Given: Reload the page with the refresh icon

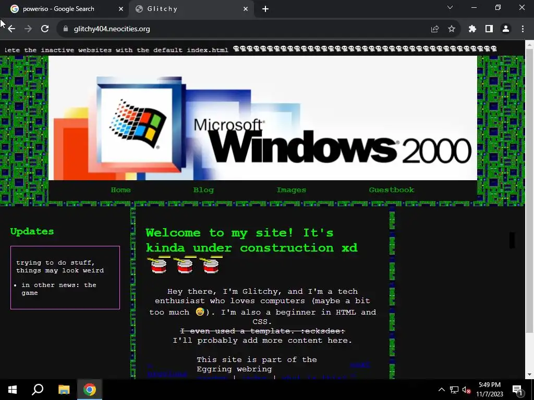Looking at the screenshot, I should [45, 29].
